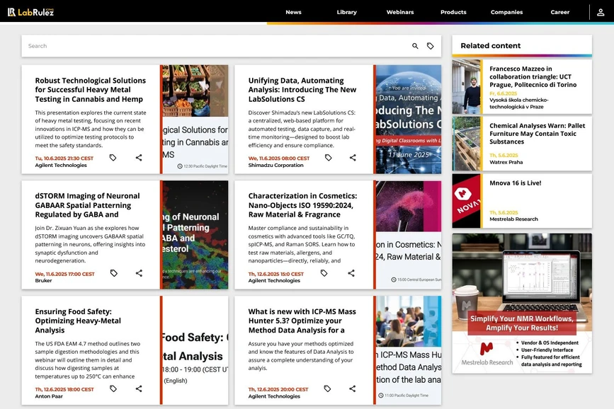Click tag icon on ICP-MS Mass Hunter card
The height and width of the screenshot is (409, 614).
(327, 388)
